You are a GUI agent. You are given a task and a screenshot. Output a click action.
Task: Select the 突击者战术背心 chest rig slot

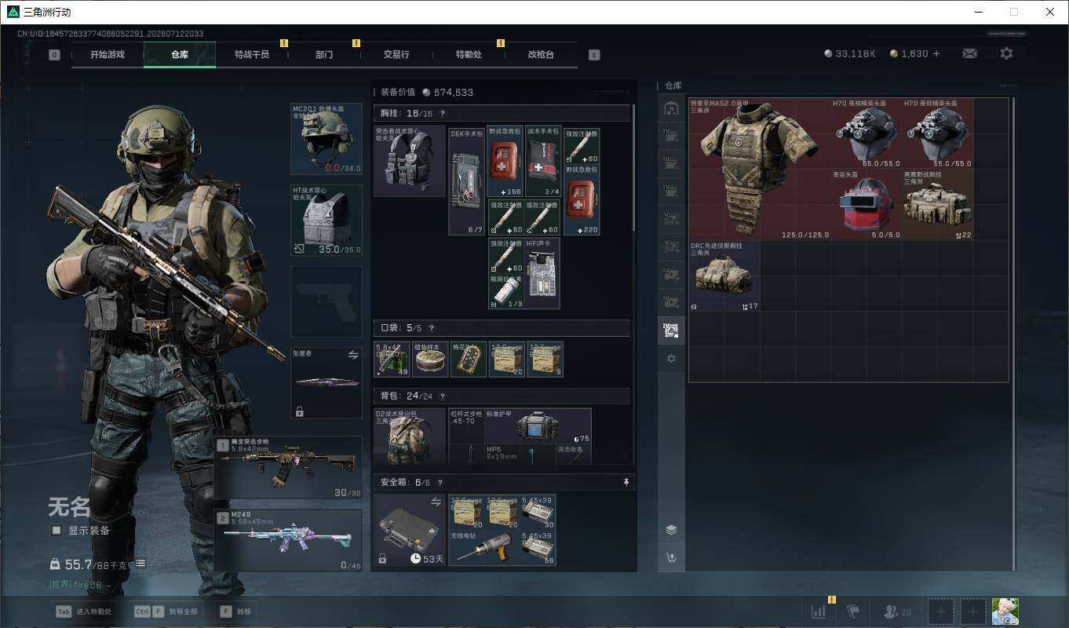click(410, 161)
